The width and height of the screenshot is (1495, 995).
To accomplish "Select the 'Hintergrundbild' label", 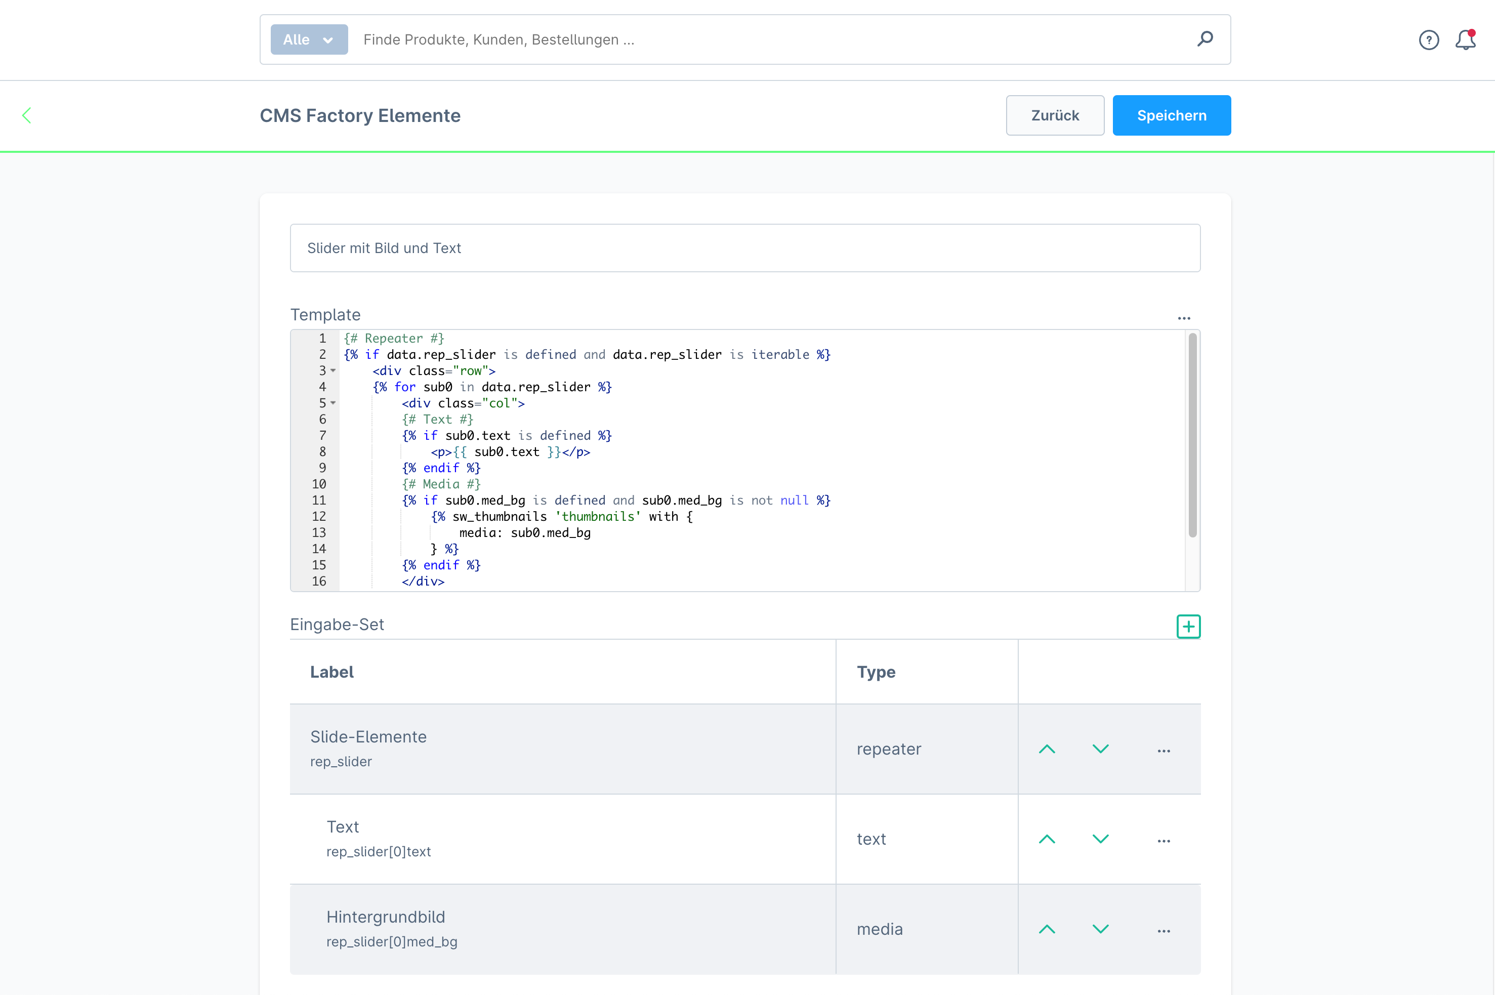I will coord(386,917).
